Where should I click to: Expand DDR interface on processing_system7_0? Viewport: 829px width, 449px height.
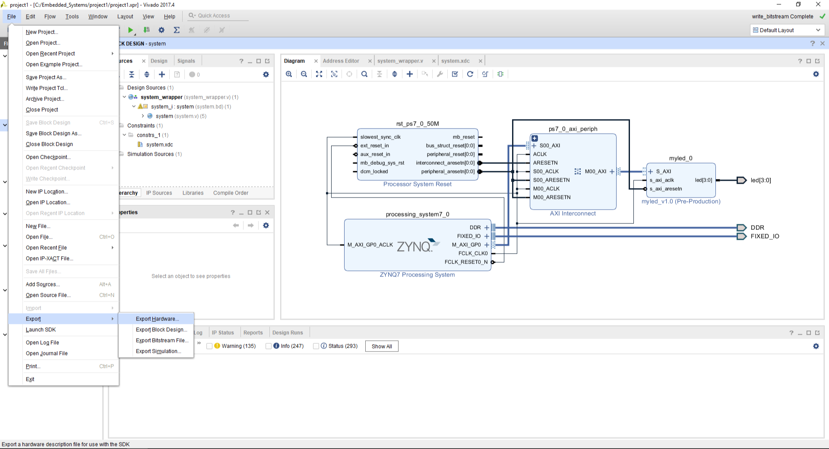coord(487,227)
